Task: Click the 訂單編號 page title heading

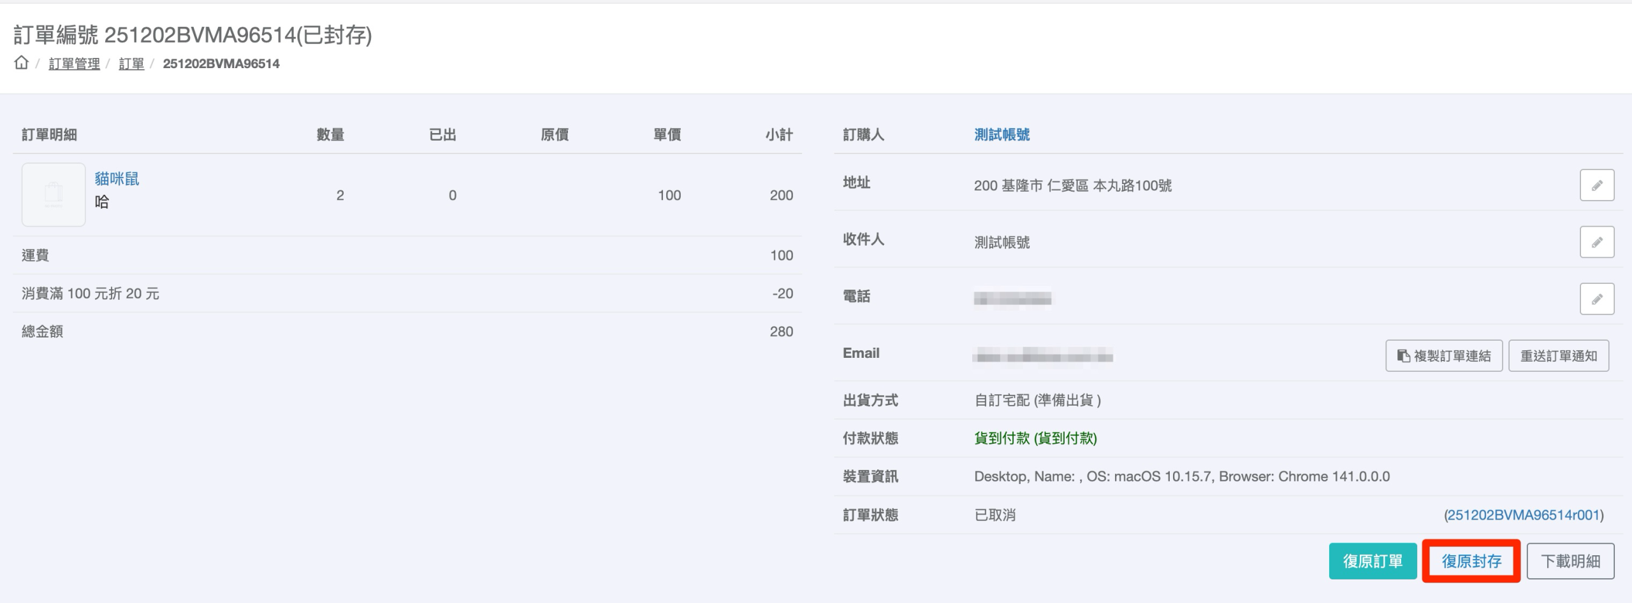Action: pos(193,35)
